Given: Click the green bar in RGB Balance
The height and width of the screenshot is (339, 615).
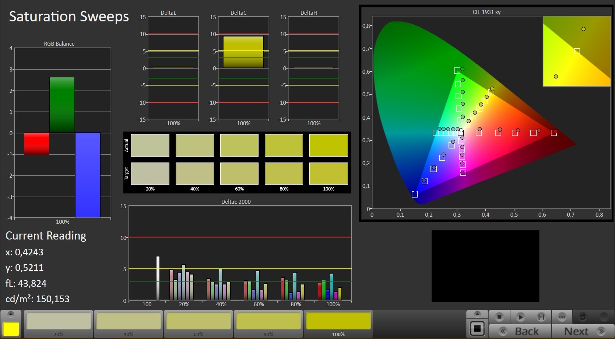Looking at the screenshot, I should (62, 105).
